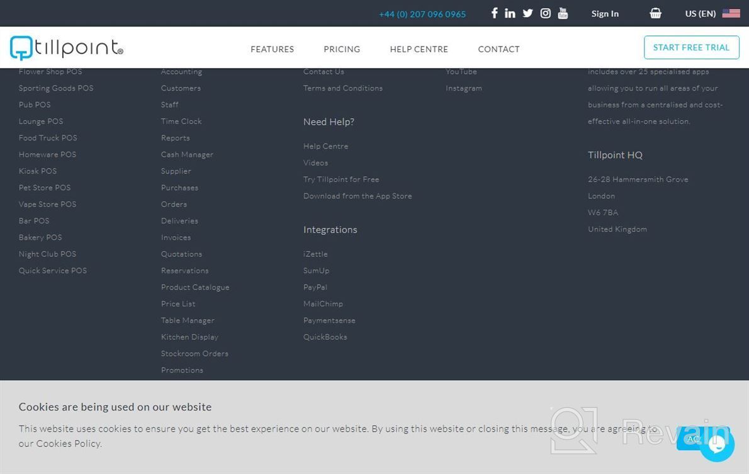Open the Contact menu item
The height and width of the screenshot is (474, 749).
(x=498, y=49)
